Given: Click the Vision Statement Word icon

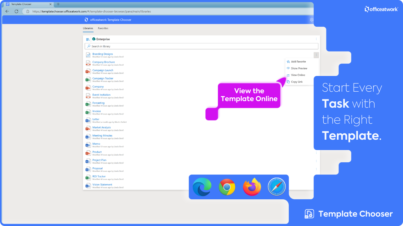Looking at the screenshot, I should pos(88,186).
